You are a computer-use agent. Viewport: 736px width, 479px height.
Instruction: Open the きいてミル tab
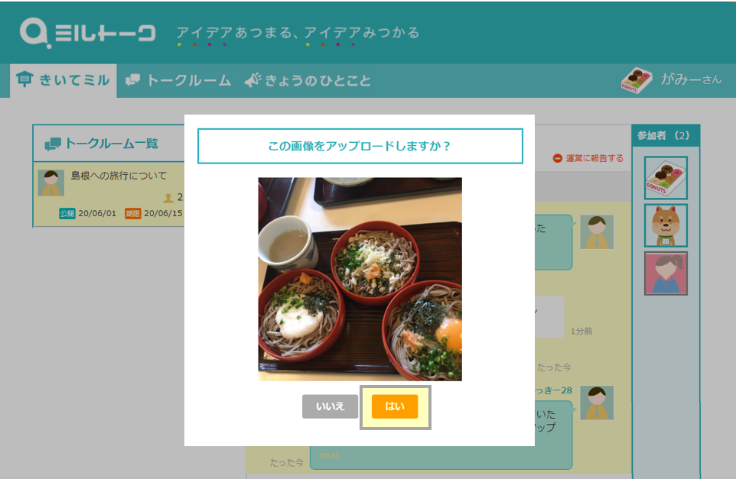point(64,80)
